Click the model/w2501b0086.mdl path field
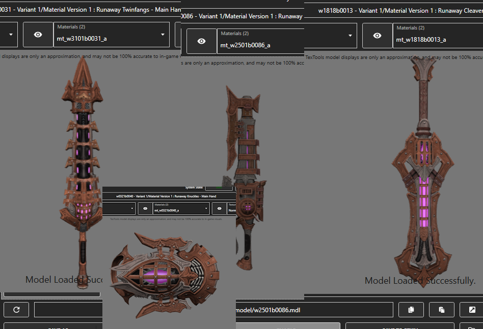Viewport: 483px width, 329px height. click(x=314, y=310)
